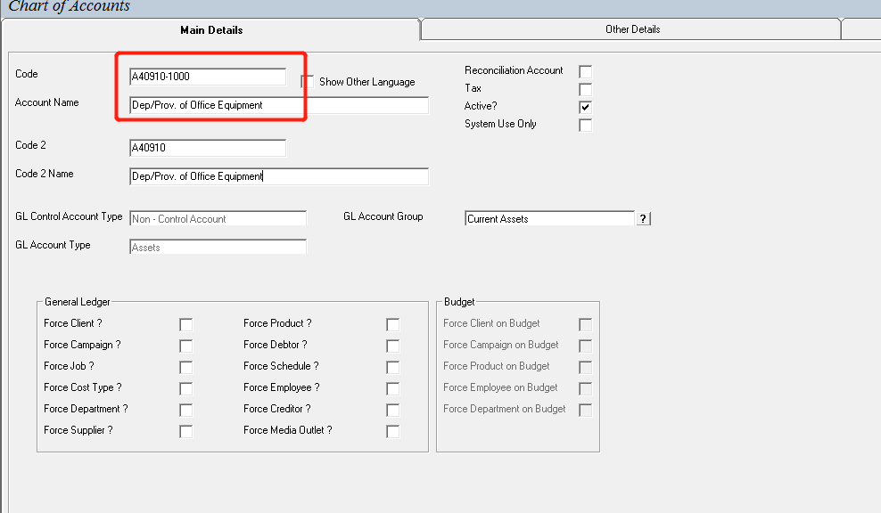Enable Force Product ? checkbox
The height and width of the screenshot is (513, 881).
pyautogui.click(x=392, y=325)
